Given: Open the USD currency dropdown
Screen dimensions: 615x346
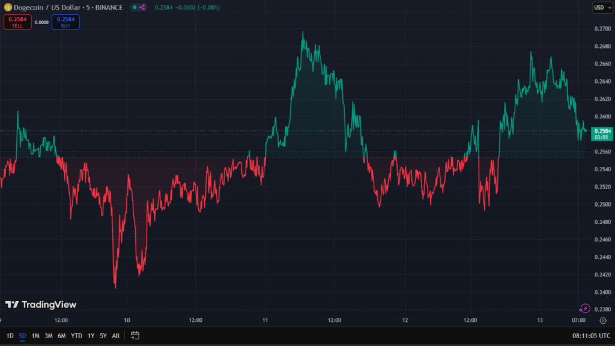Looking at the screenshot, I should (x=602, y=7).
